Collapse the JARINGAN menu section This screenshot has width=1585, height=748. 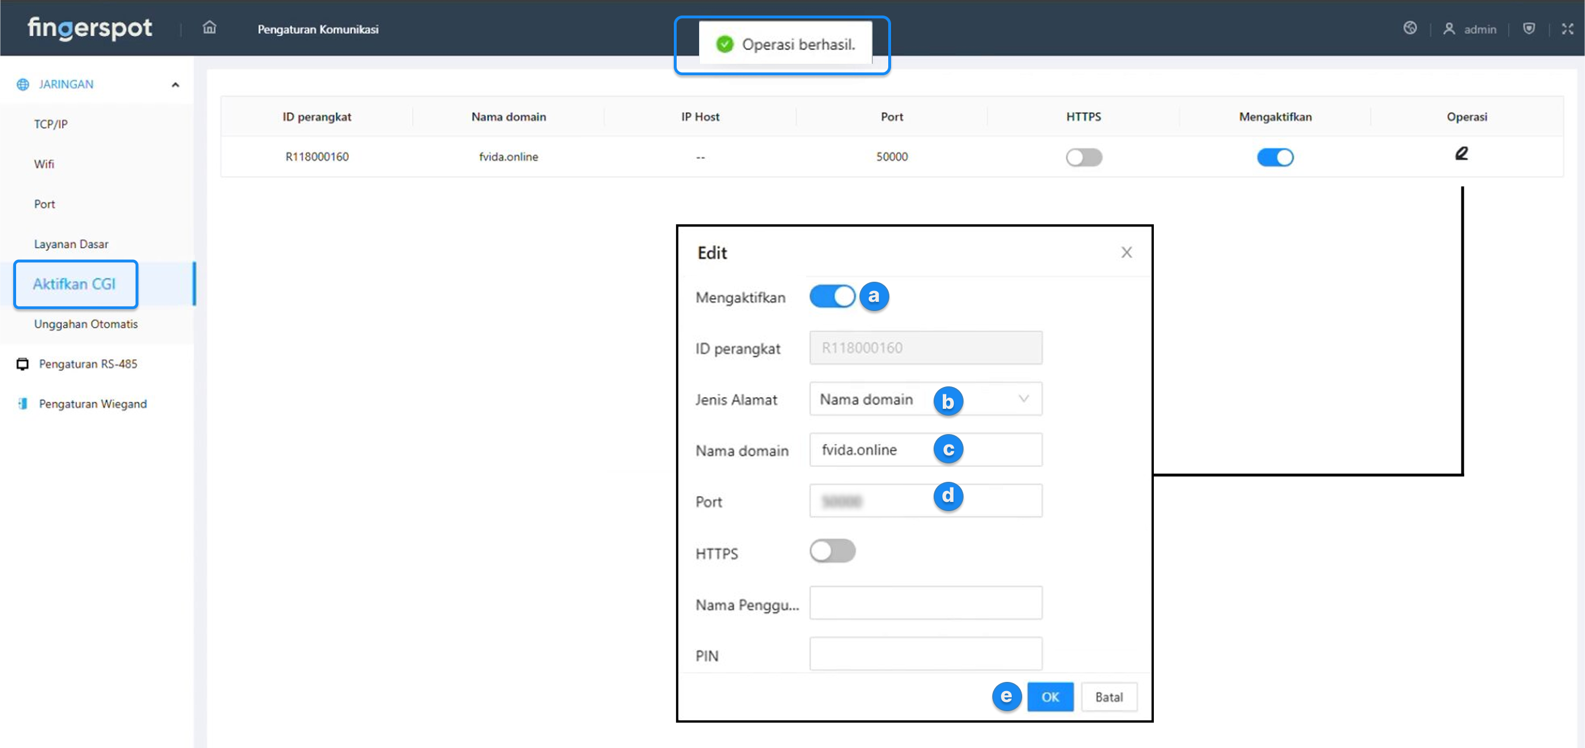coord(175,85)
